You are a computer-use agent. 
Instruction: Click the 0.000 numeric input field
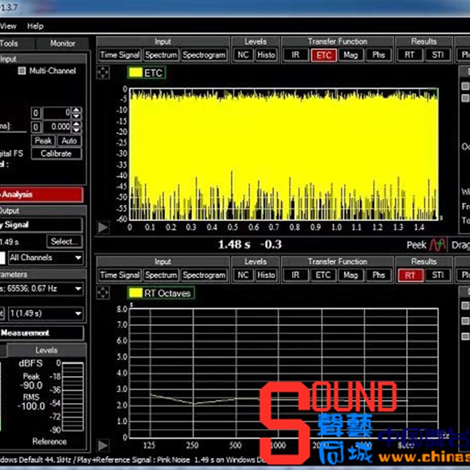point(56,127)
